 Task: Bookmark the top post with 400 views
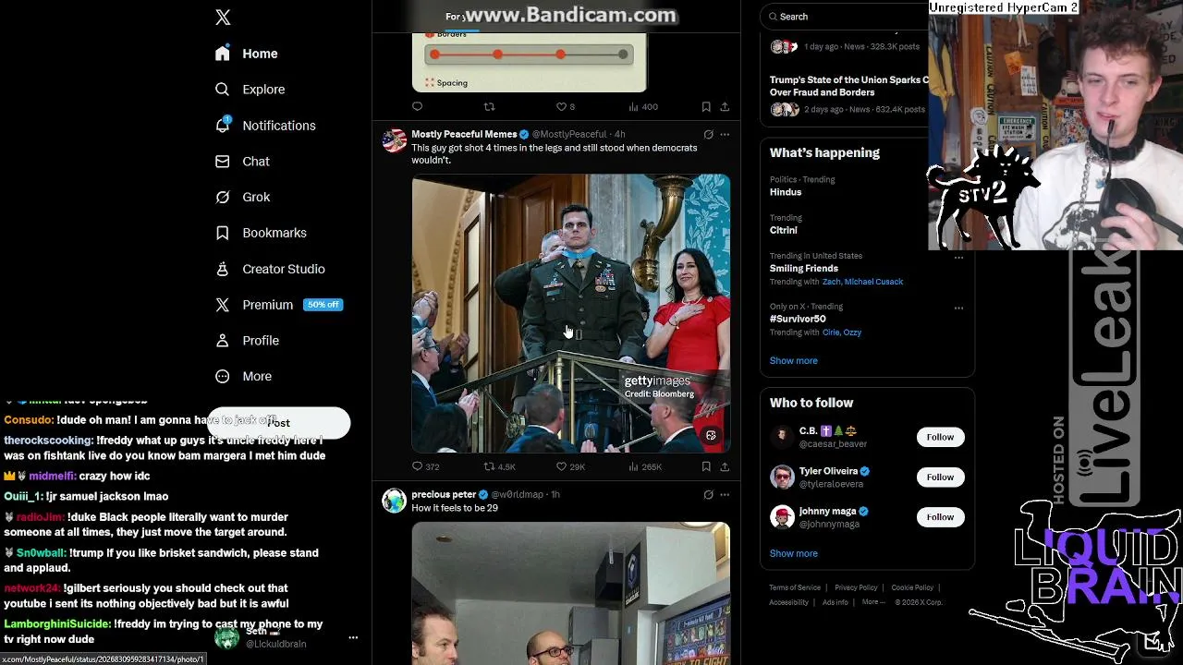coord(706,107)
